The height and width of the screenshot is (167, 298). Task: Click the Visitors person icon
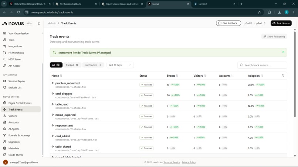pos(5,116)
